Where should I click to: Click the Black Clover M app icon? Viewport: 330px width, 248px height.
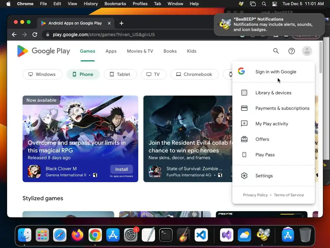[34, 171]
